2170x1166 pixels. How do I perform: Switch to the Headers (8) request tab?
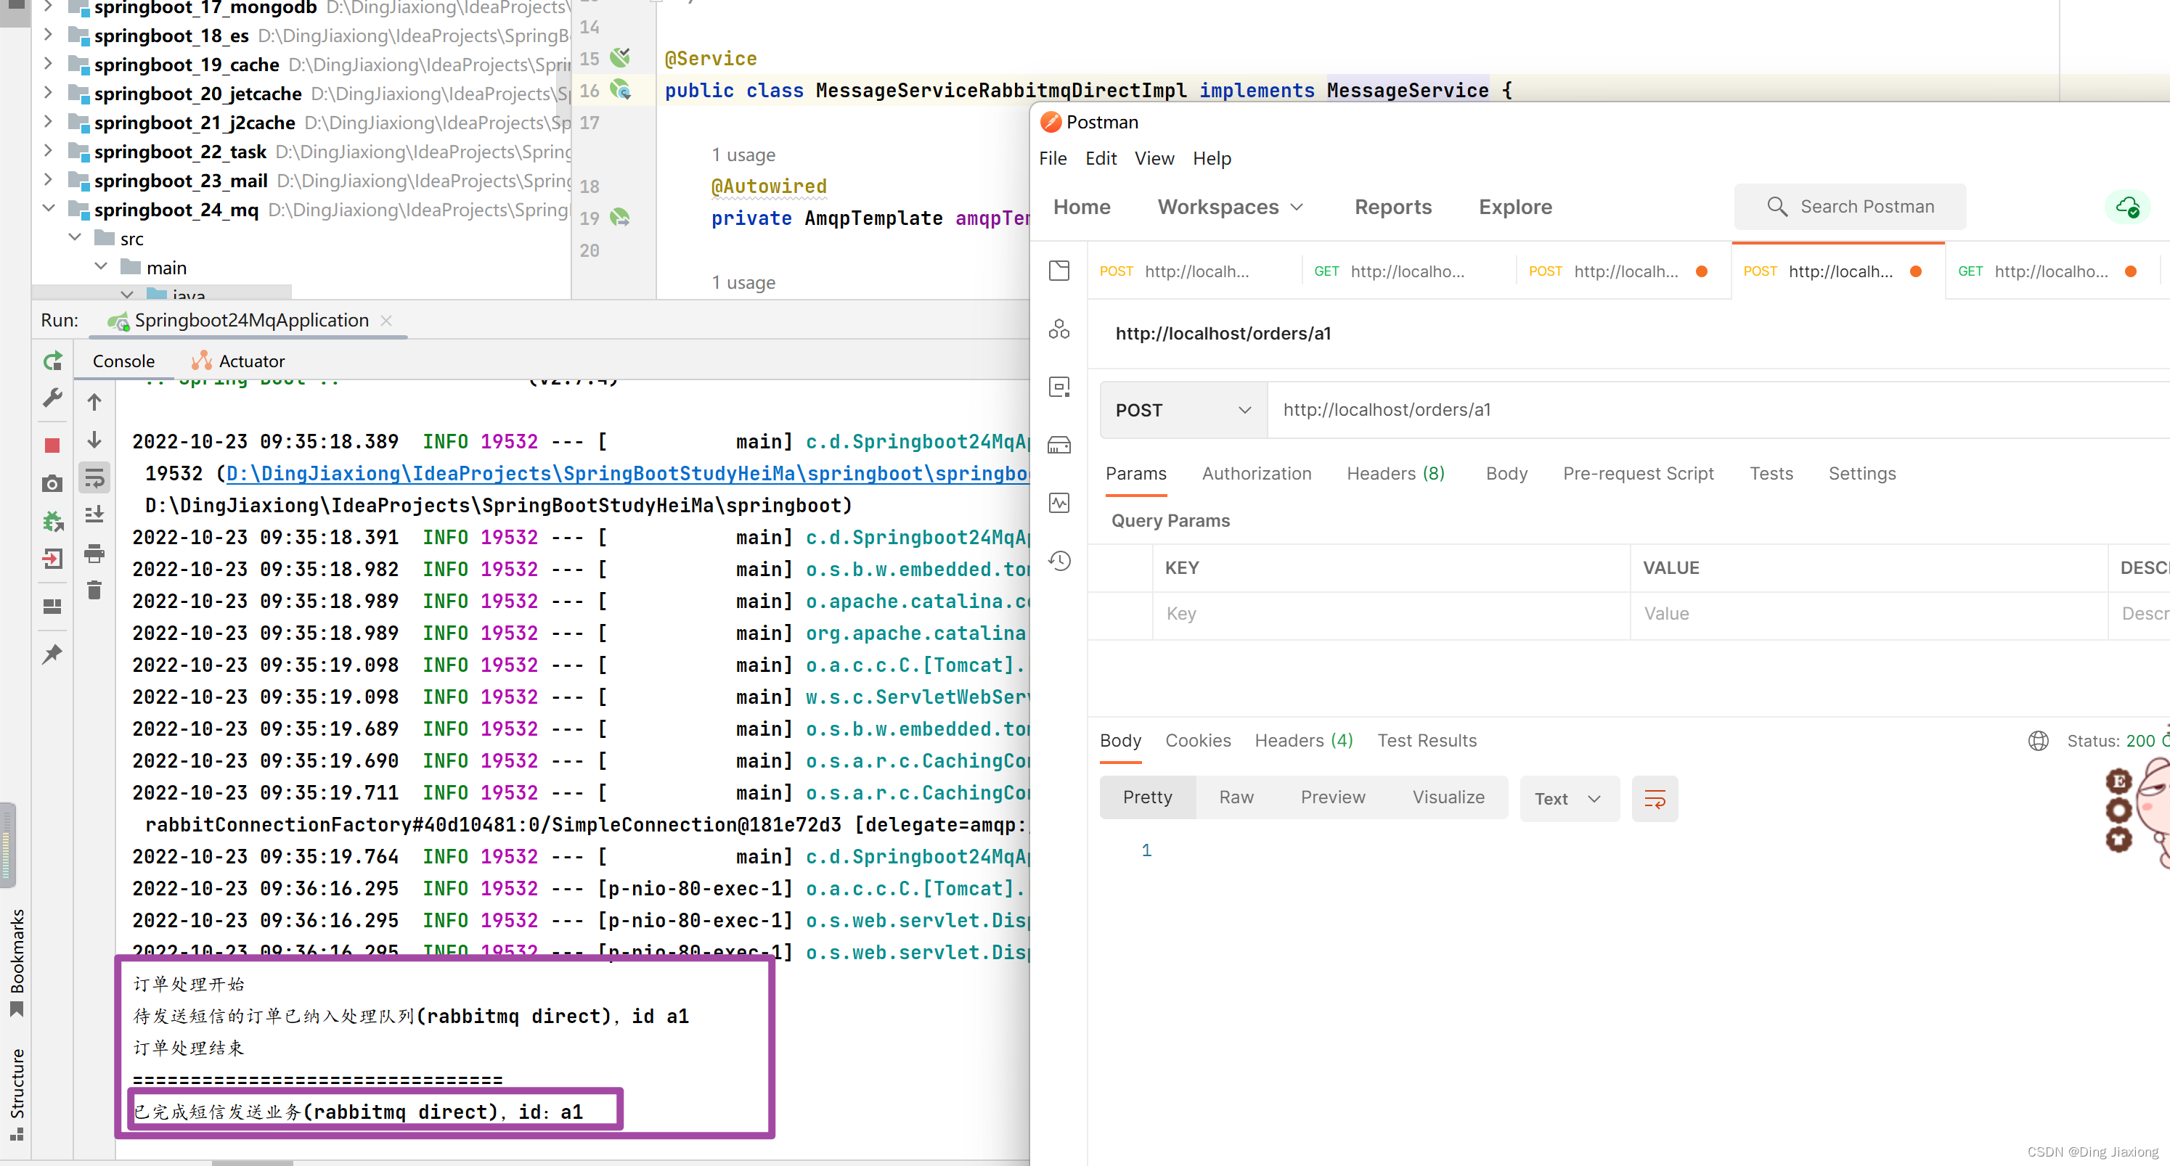coord(1395,473)
